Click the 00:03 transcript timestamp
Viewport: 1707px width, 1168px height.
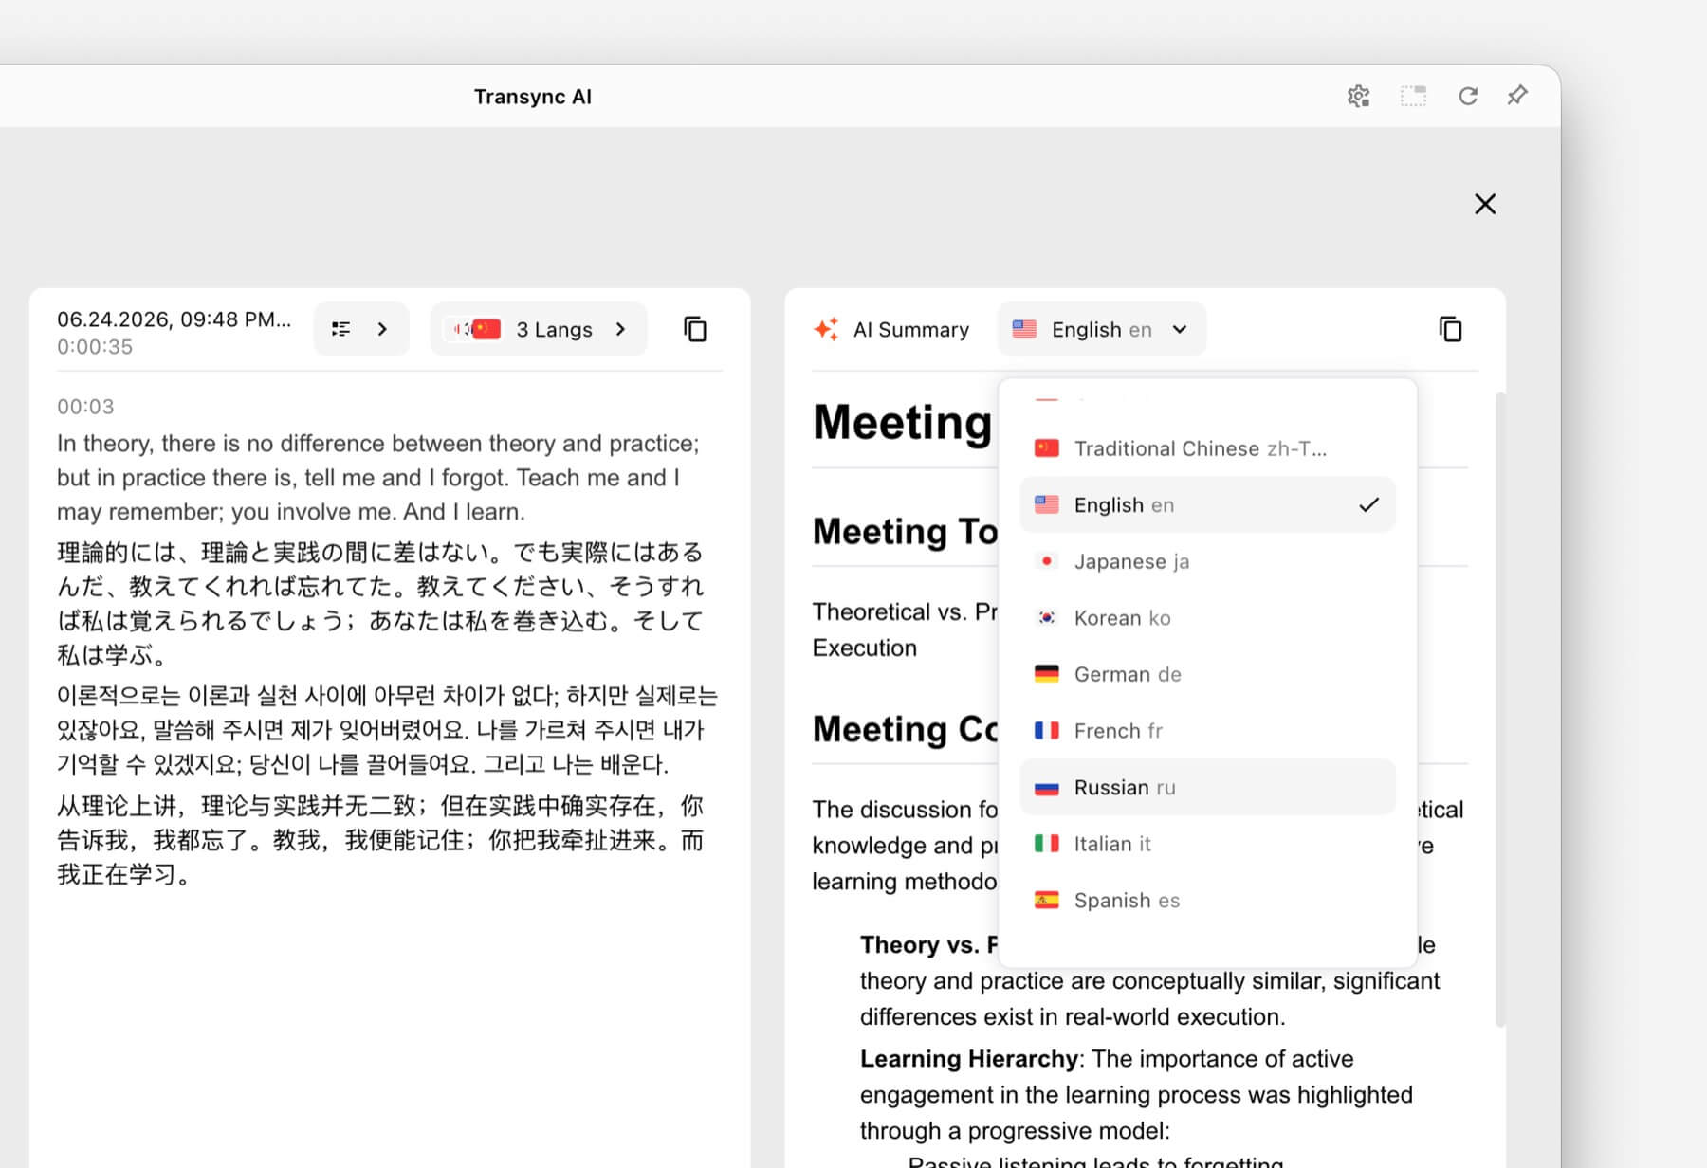tap(85, 407)
